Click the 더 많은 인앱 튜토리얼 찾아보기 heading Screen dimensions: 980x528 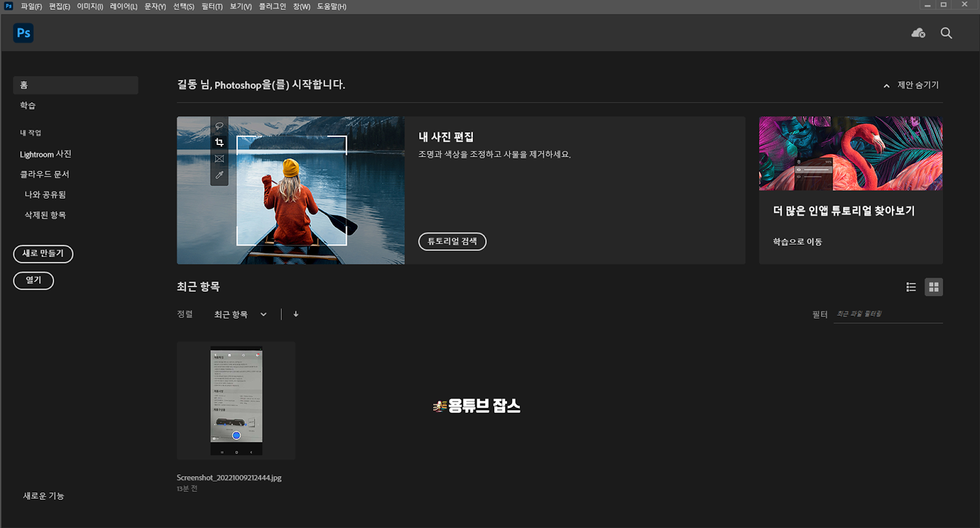point(844,210)
